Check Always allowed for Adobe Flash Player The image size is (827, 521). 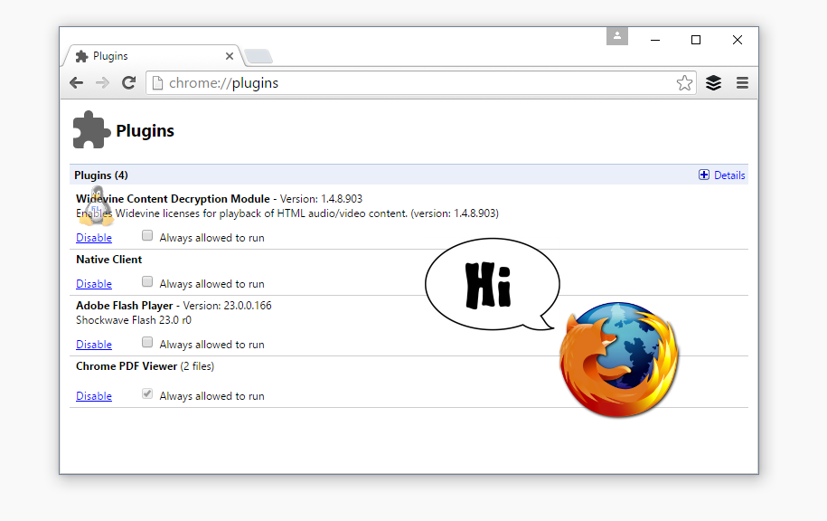tap(147, 342)
